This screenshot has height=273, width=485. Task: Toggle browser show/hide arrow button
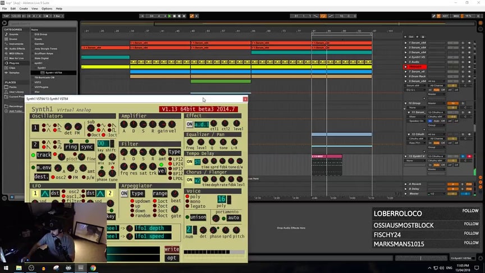[x=4, y=22]
